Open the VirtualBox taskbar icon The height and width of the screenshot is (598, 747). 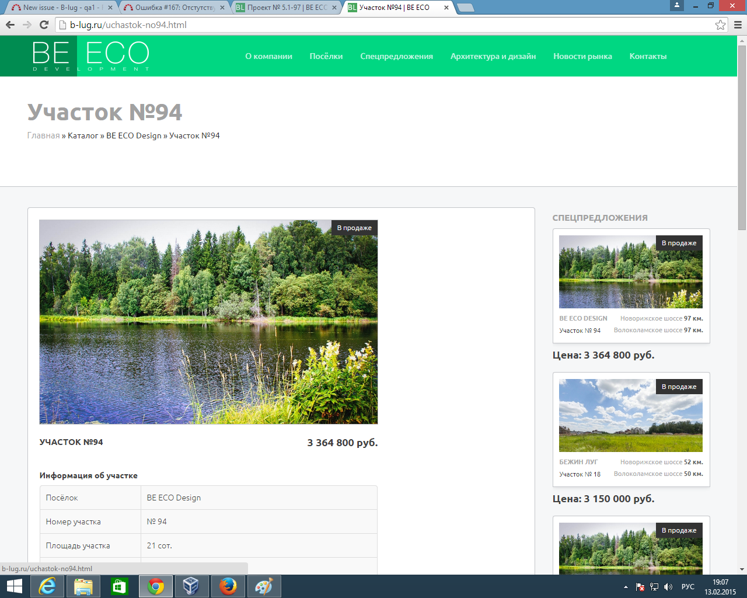tap(191, 586)
